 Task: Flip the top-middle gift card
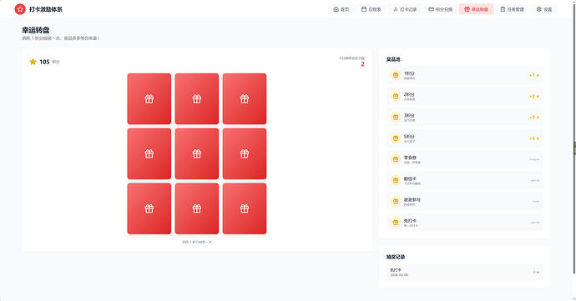197,98
